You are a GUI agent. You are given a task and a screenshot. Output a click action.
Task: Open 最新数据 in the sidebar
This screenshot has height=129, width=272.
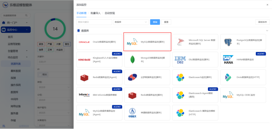[x=16, y=71]
